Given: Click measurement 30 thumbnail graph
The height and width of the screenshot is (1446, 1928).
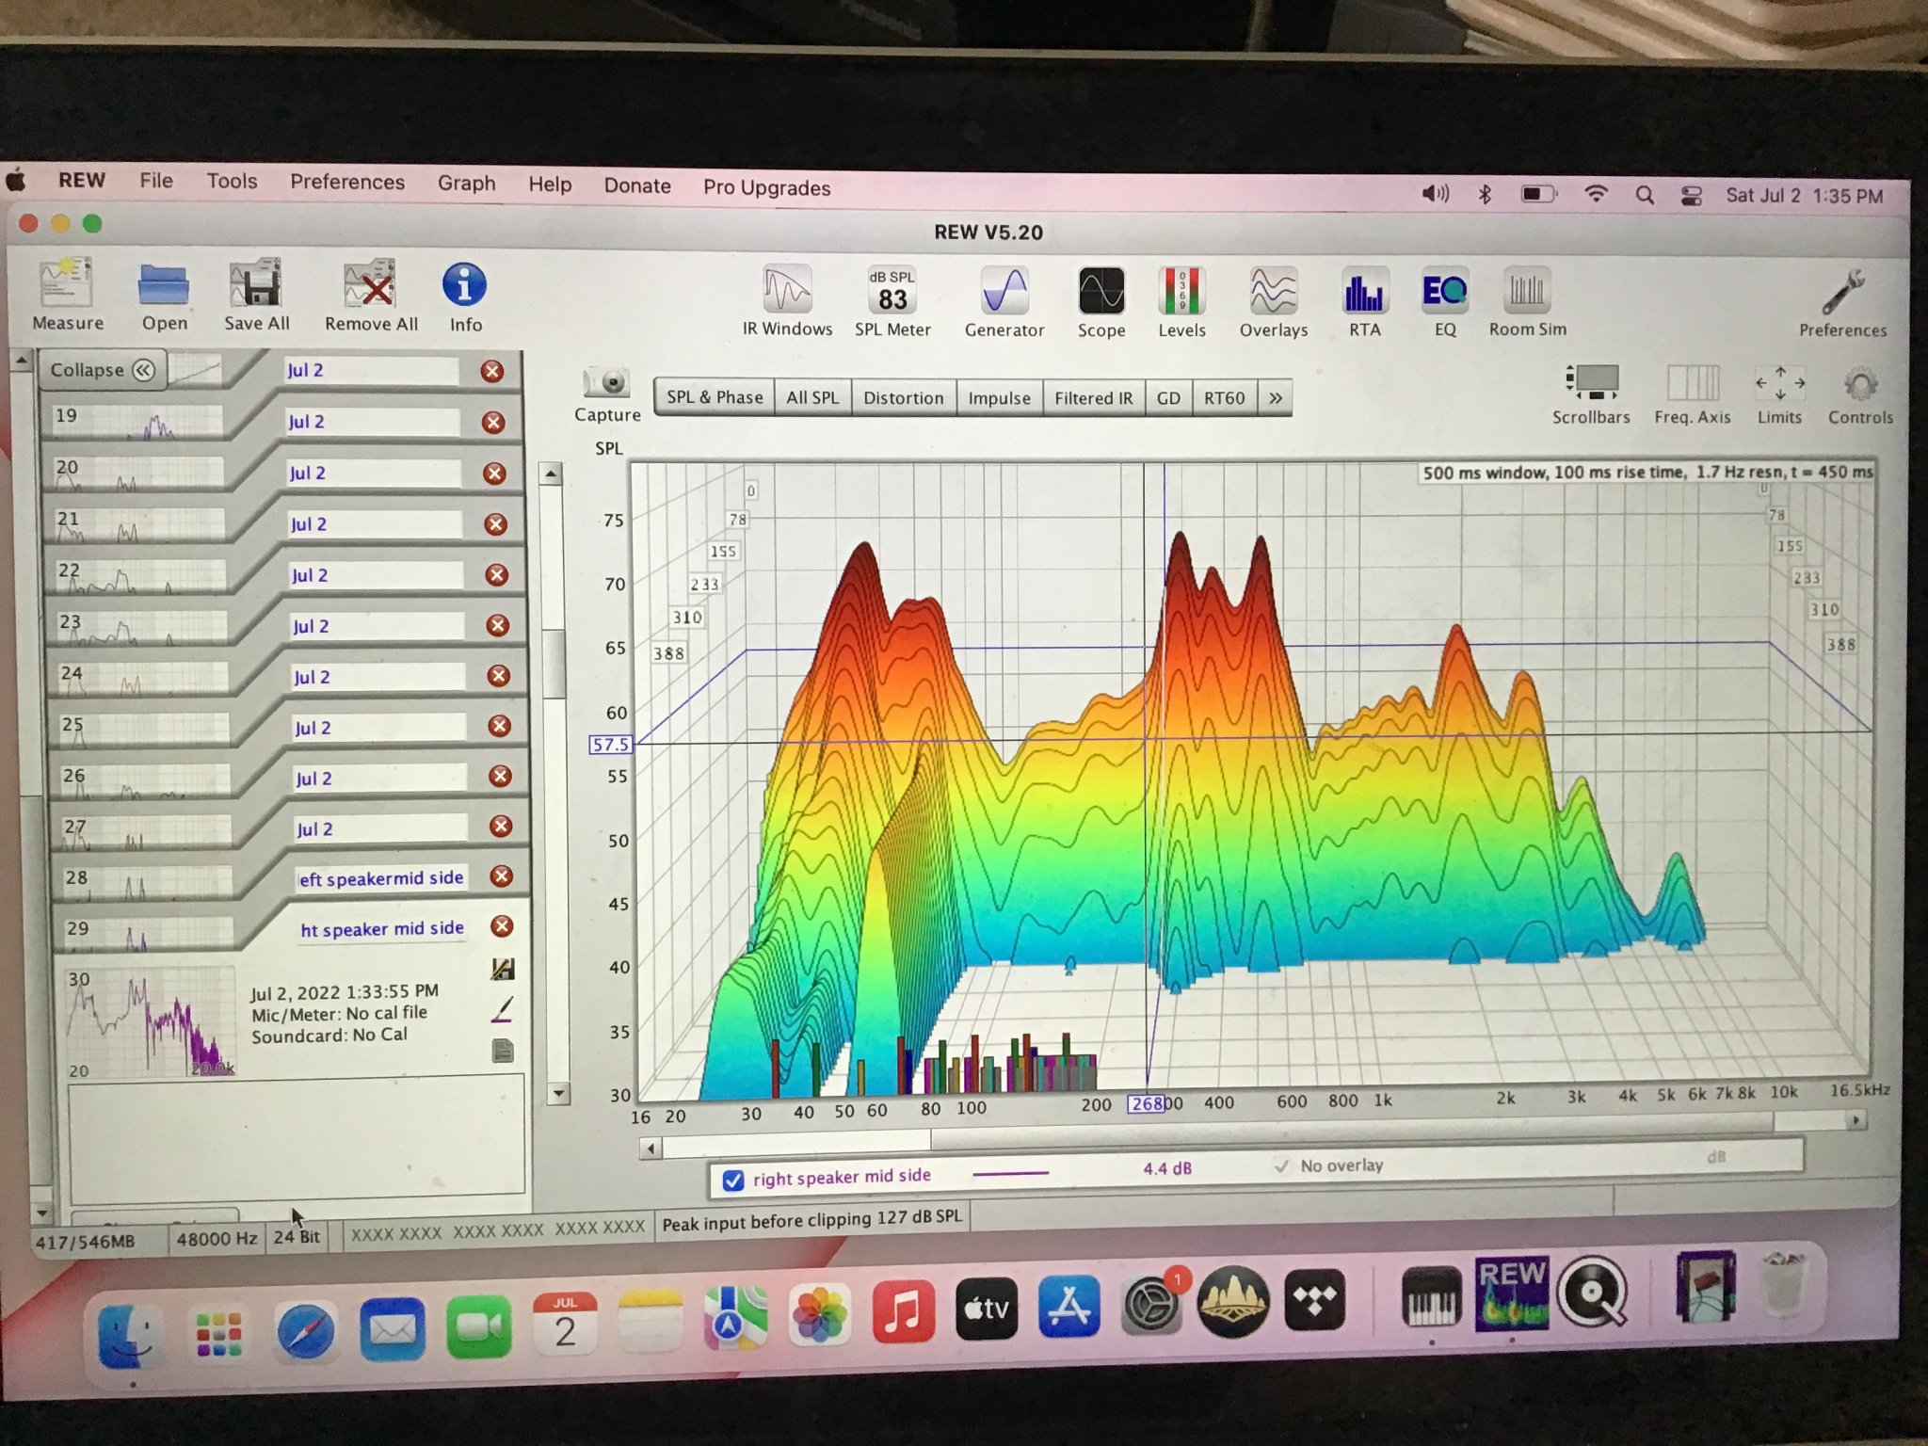Looking at the screenshot, I should tap(151, 1022).
